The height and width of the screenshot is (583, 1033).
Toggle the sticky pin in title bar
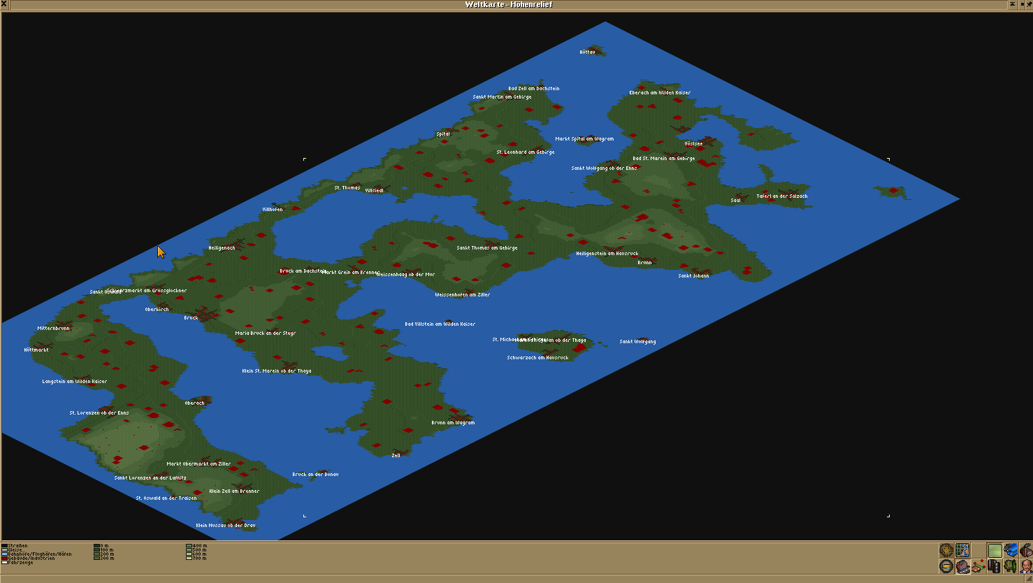tap(1027, 4)
